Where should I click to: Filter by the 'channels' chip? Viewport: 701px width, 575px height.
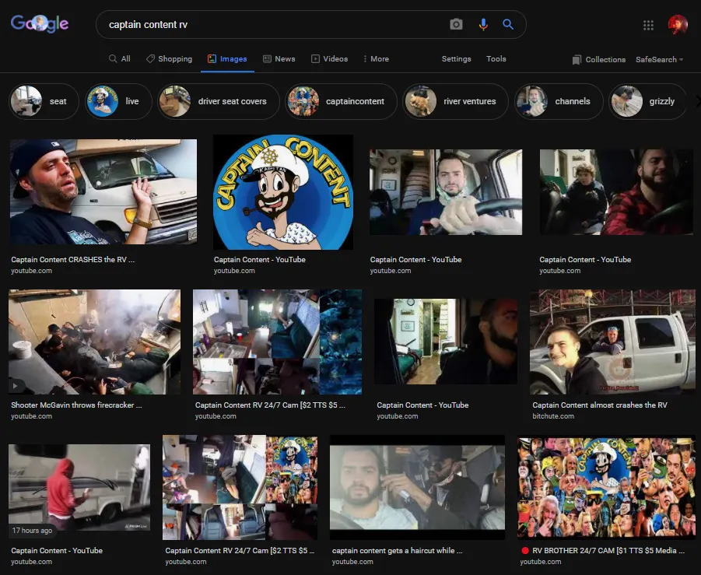(x=559, y=101)
